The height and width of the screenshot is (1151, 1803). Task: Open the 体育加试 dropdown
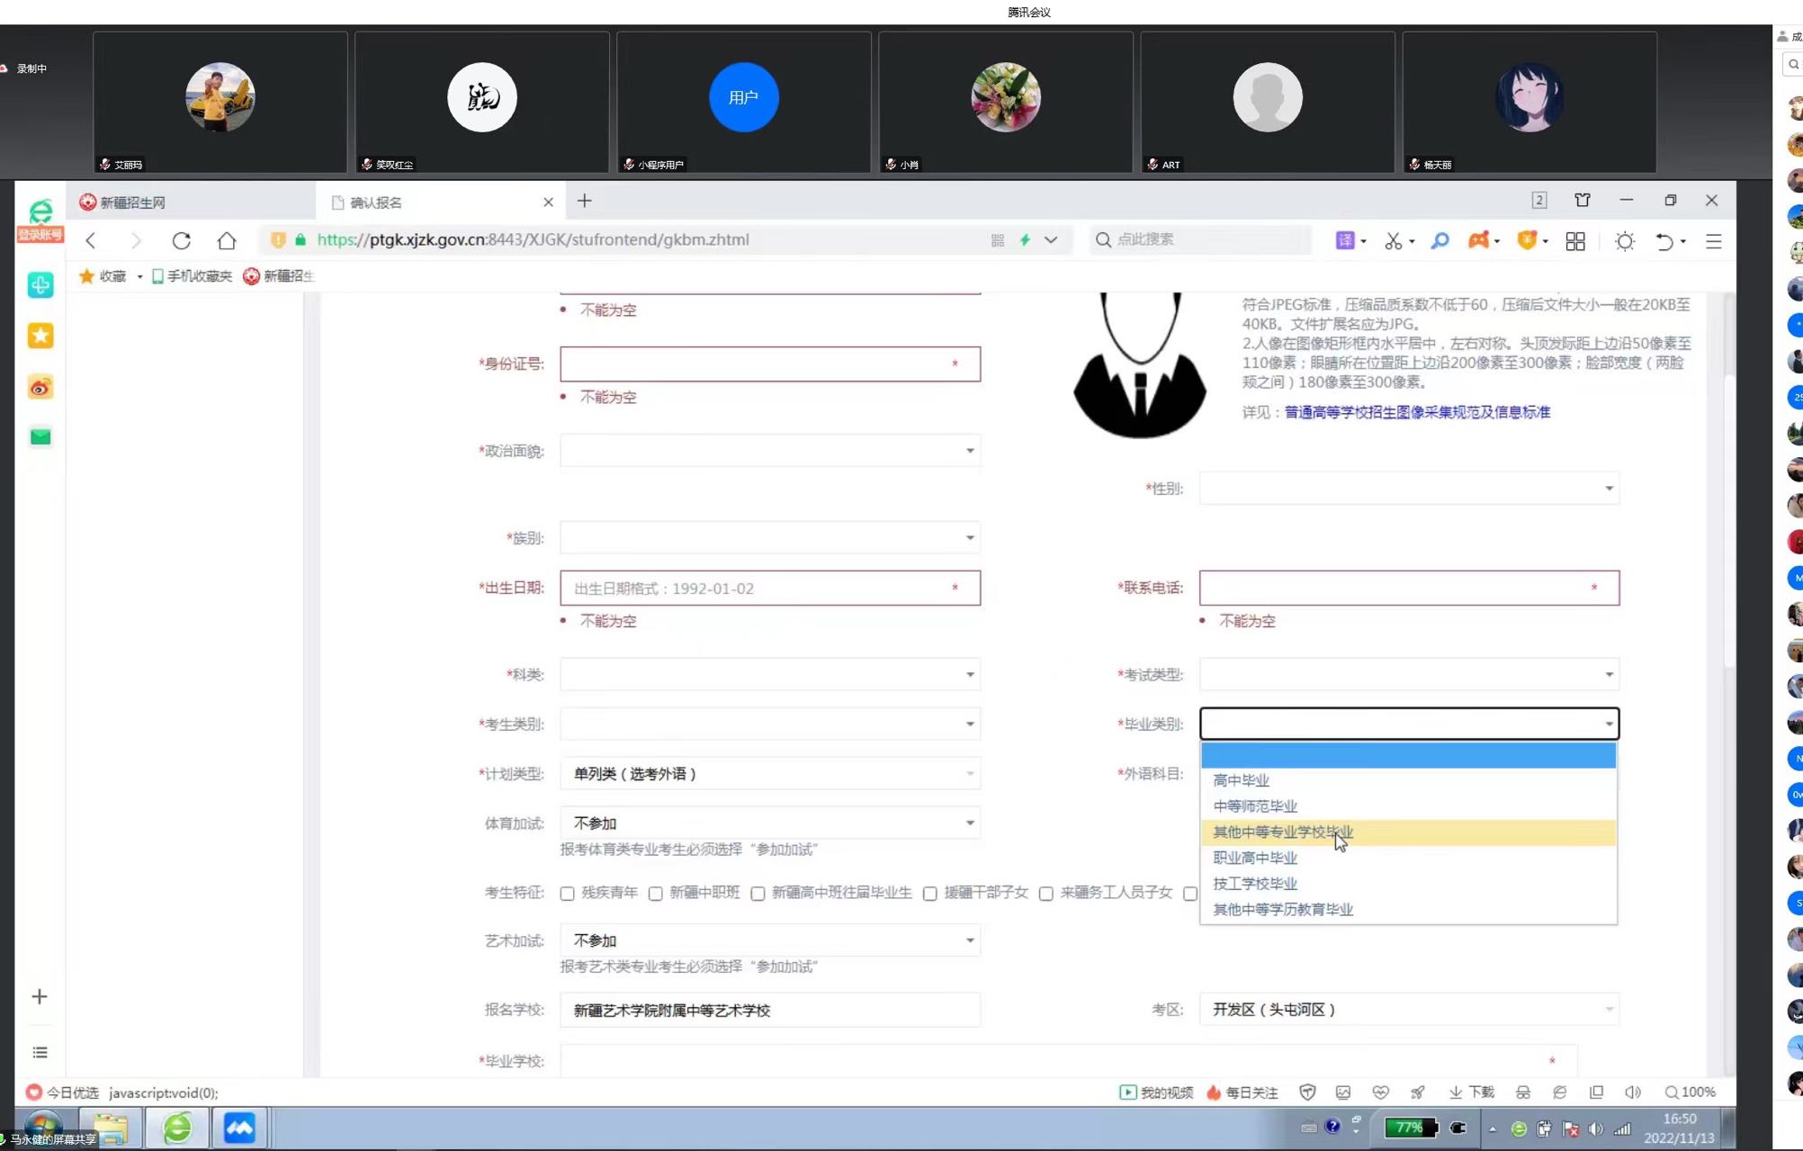tap(770, 823)
